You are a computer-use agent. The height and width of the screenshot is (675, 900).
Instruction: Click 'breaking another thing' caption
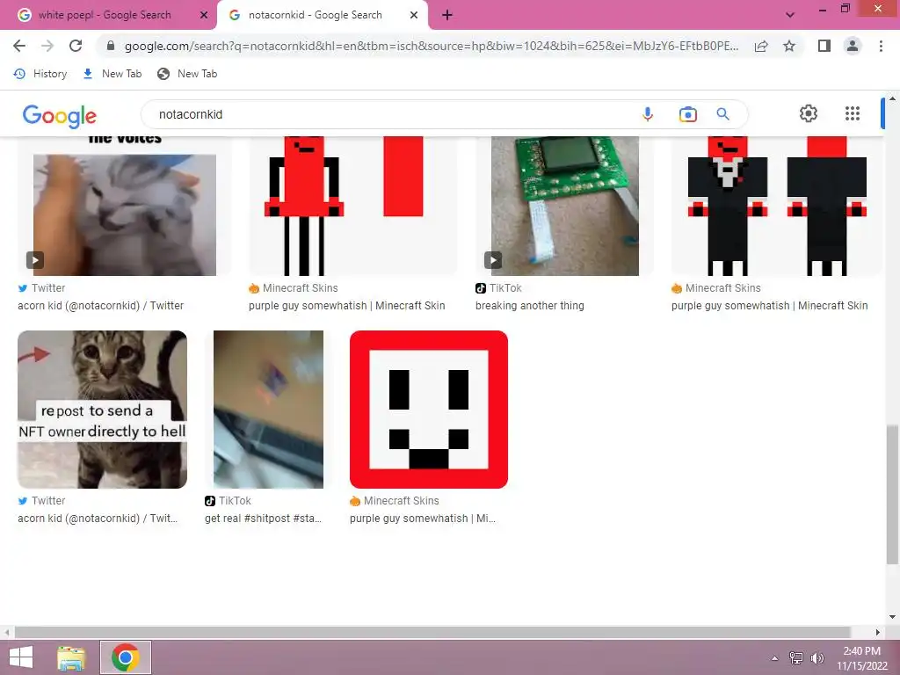tap(529, 305)
